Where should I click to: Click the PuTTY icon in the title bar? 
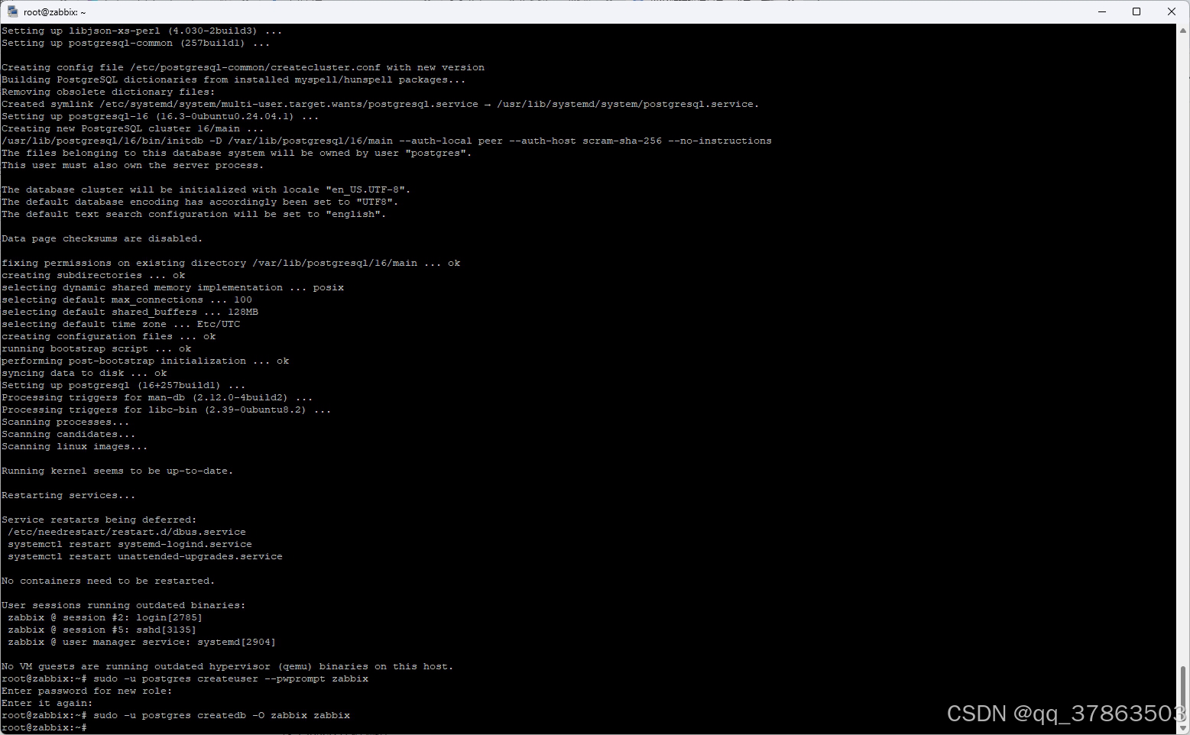click(x=12, y=11)
